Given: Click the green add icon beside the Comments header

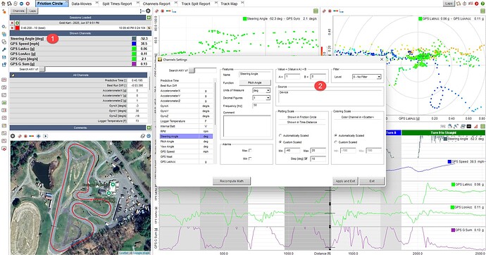Looking at the screenshot, I should click(x=149, y=127).
